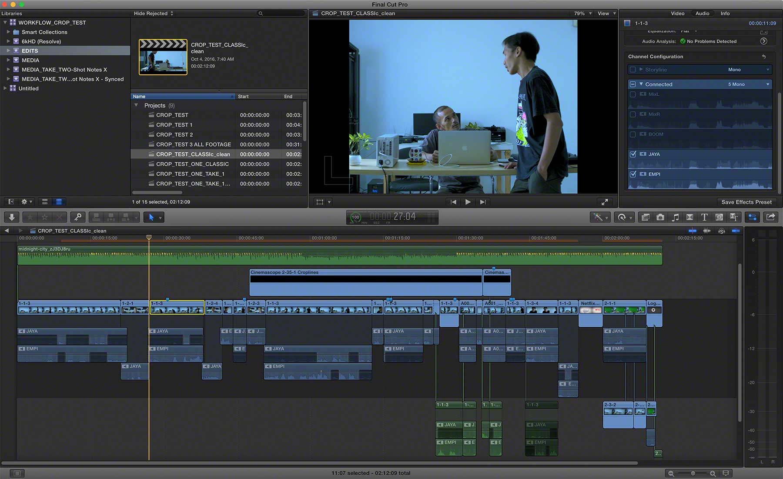
Task: Toggle timeline snapping button
Action: point(736,231)
